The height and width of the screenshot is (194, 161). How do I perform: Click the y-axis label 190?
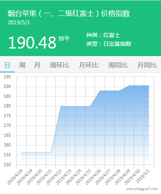[x=7, y=87]
